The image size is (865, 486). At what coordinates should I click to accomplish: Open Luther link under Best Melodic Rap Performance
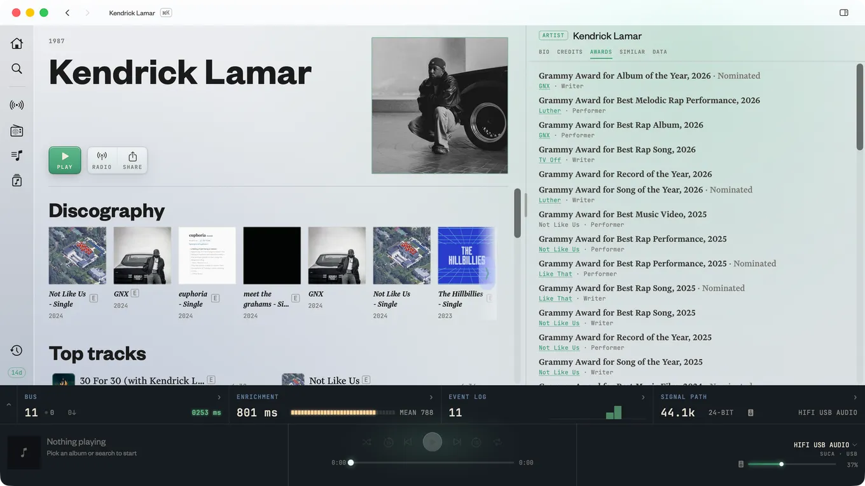550,111
